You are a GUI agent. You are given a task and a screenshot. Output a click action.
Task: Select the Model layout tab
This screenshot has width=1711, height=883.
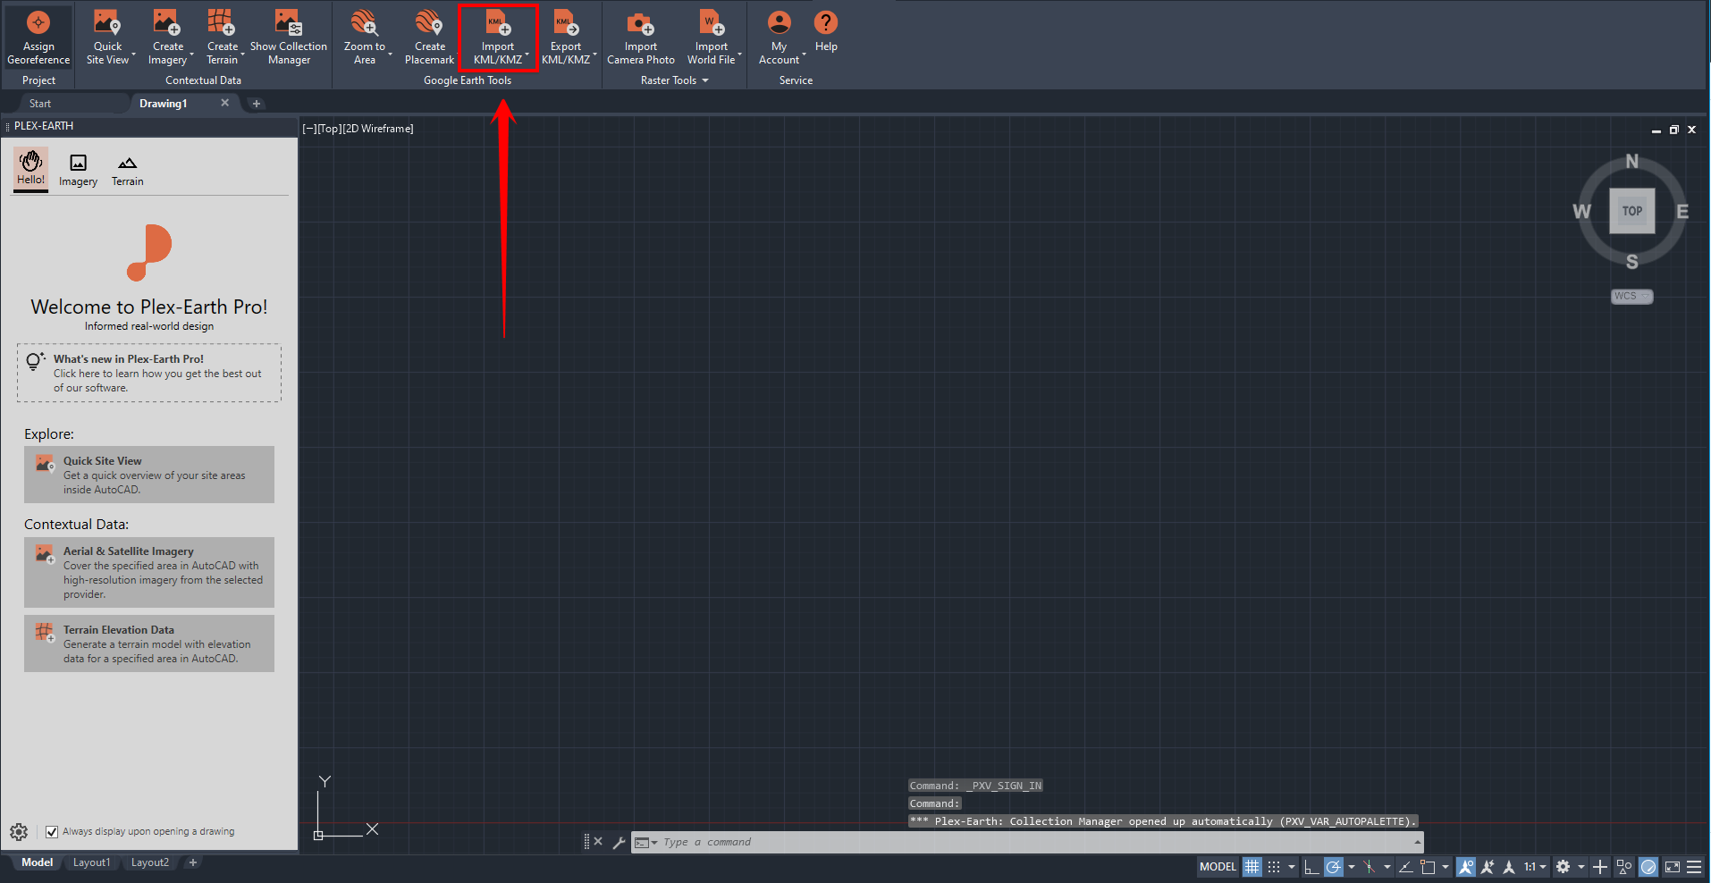37,862
